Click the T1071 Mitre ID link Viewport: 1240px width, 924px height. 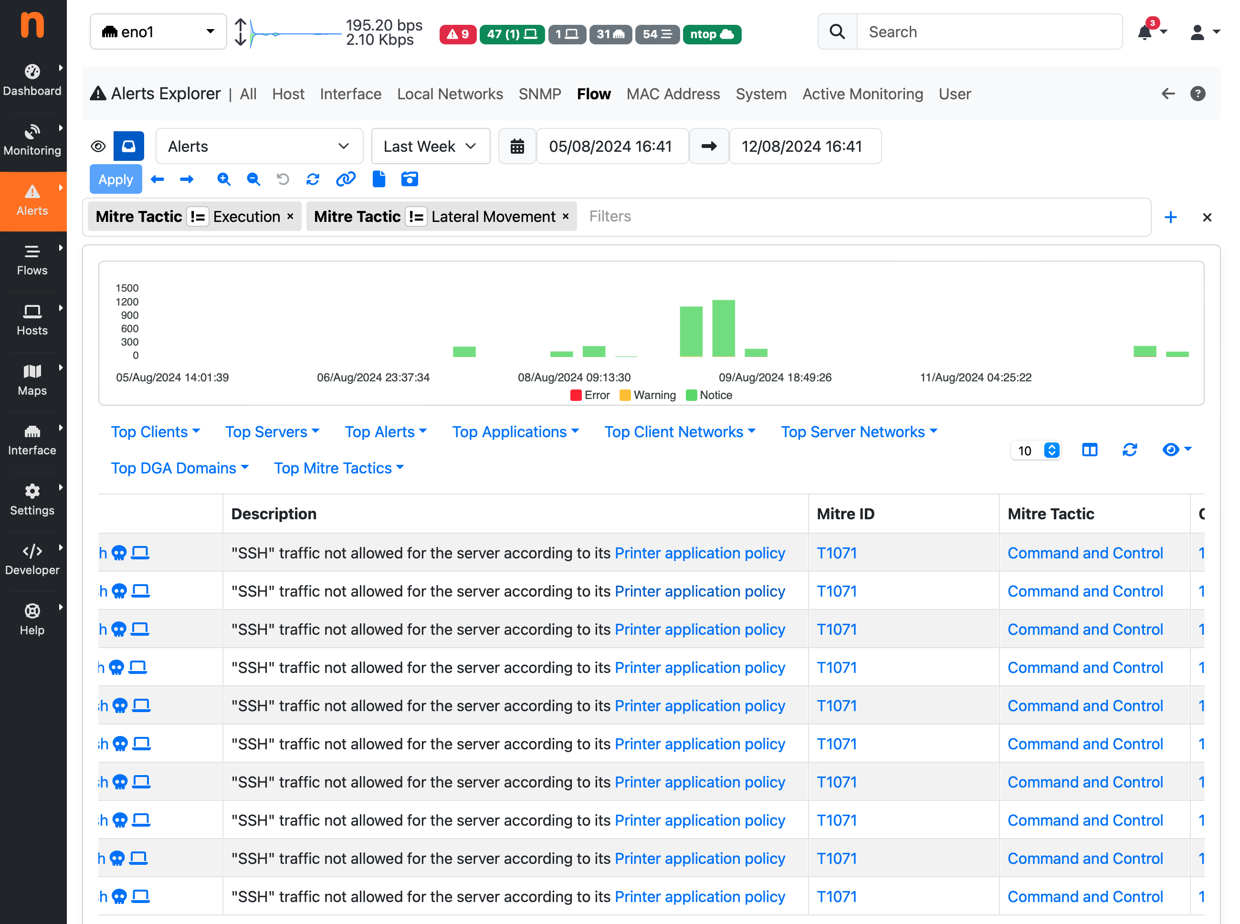[836, 552]
